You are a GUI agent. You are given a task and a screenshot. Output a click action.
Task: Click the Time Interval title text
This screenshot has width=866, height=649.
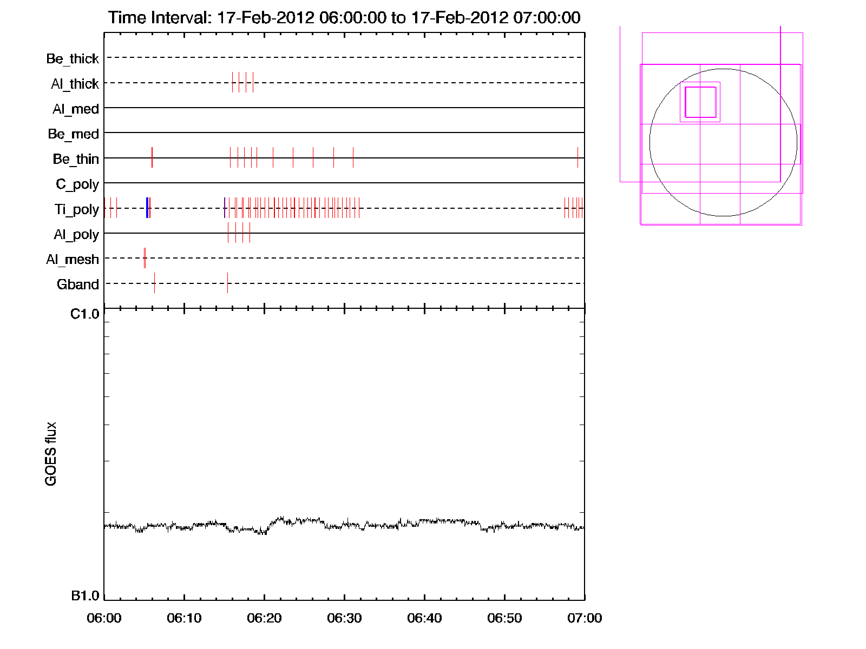[x=344, y=17]
